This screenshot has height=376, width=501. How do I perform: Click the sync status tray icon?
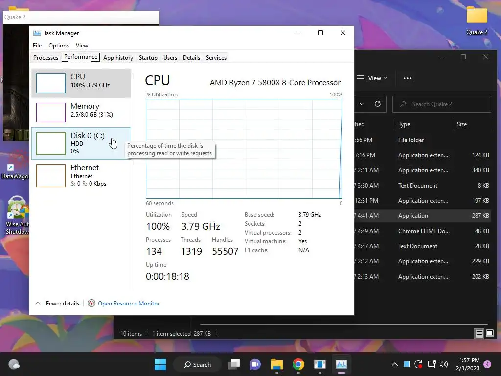(x=418, y=364)
